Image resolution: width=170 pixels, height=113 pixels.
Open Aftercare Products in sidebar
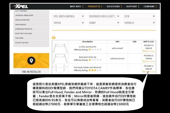tap(24, 29)
